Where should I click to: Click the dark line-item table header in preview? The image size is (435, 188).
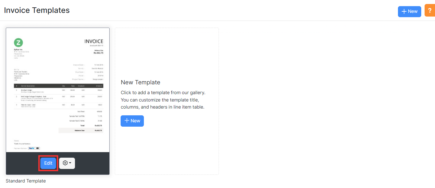pyautogui.click(x=58, y=86)
